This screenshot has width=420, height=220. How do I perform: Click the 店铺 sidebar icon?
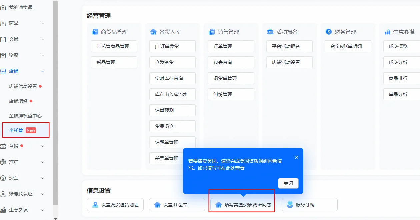[3, 71]
